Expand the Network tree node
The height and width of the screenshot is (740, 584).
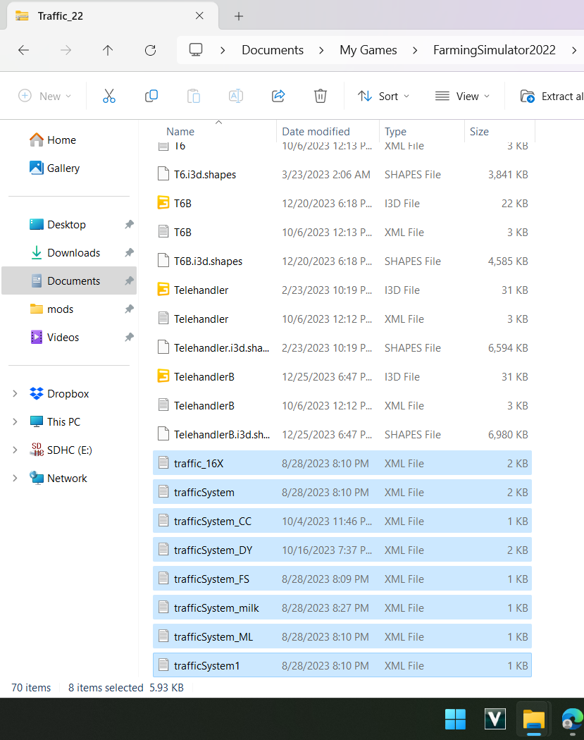pyautogui.click(x=15, y=478)
